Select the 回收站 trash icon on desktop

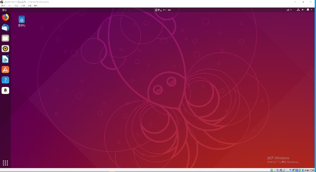(22, 21)
